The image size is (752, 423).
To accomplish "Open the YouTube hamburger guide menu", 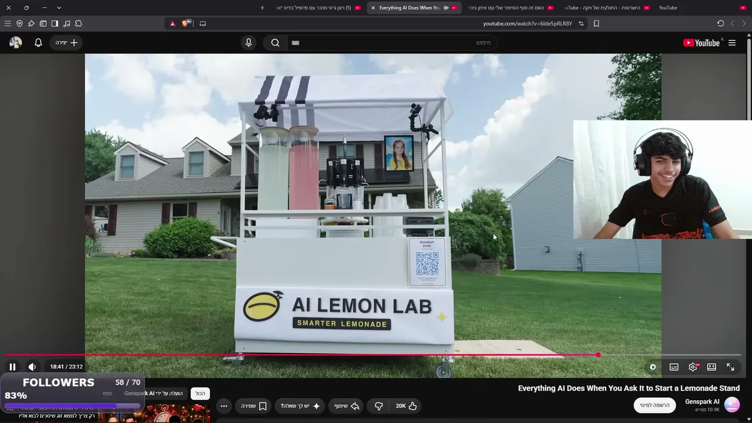I will [732, 43].
